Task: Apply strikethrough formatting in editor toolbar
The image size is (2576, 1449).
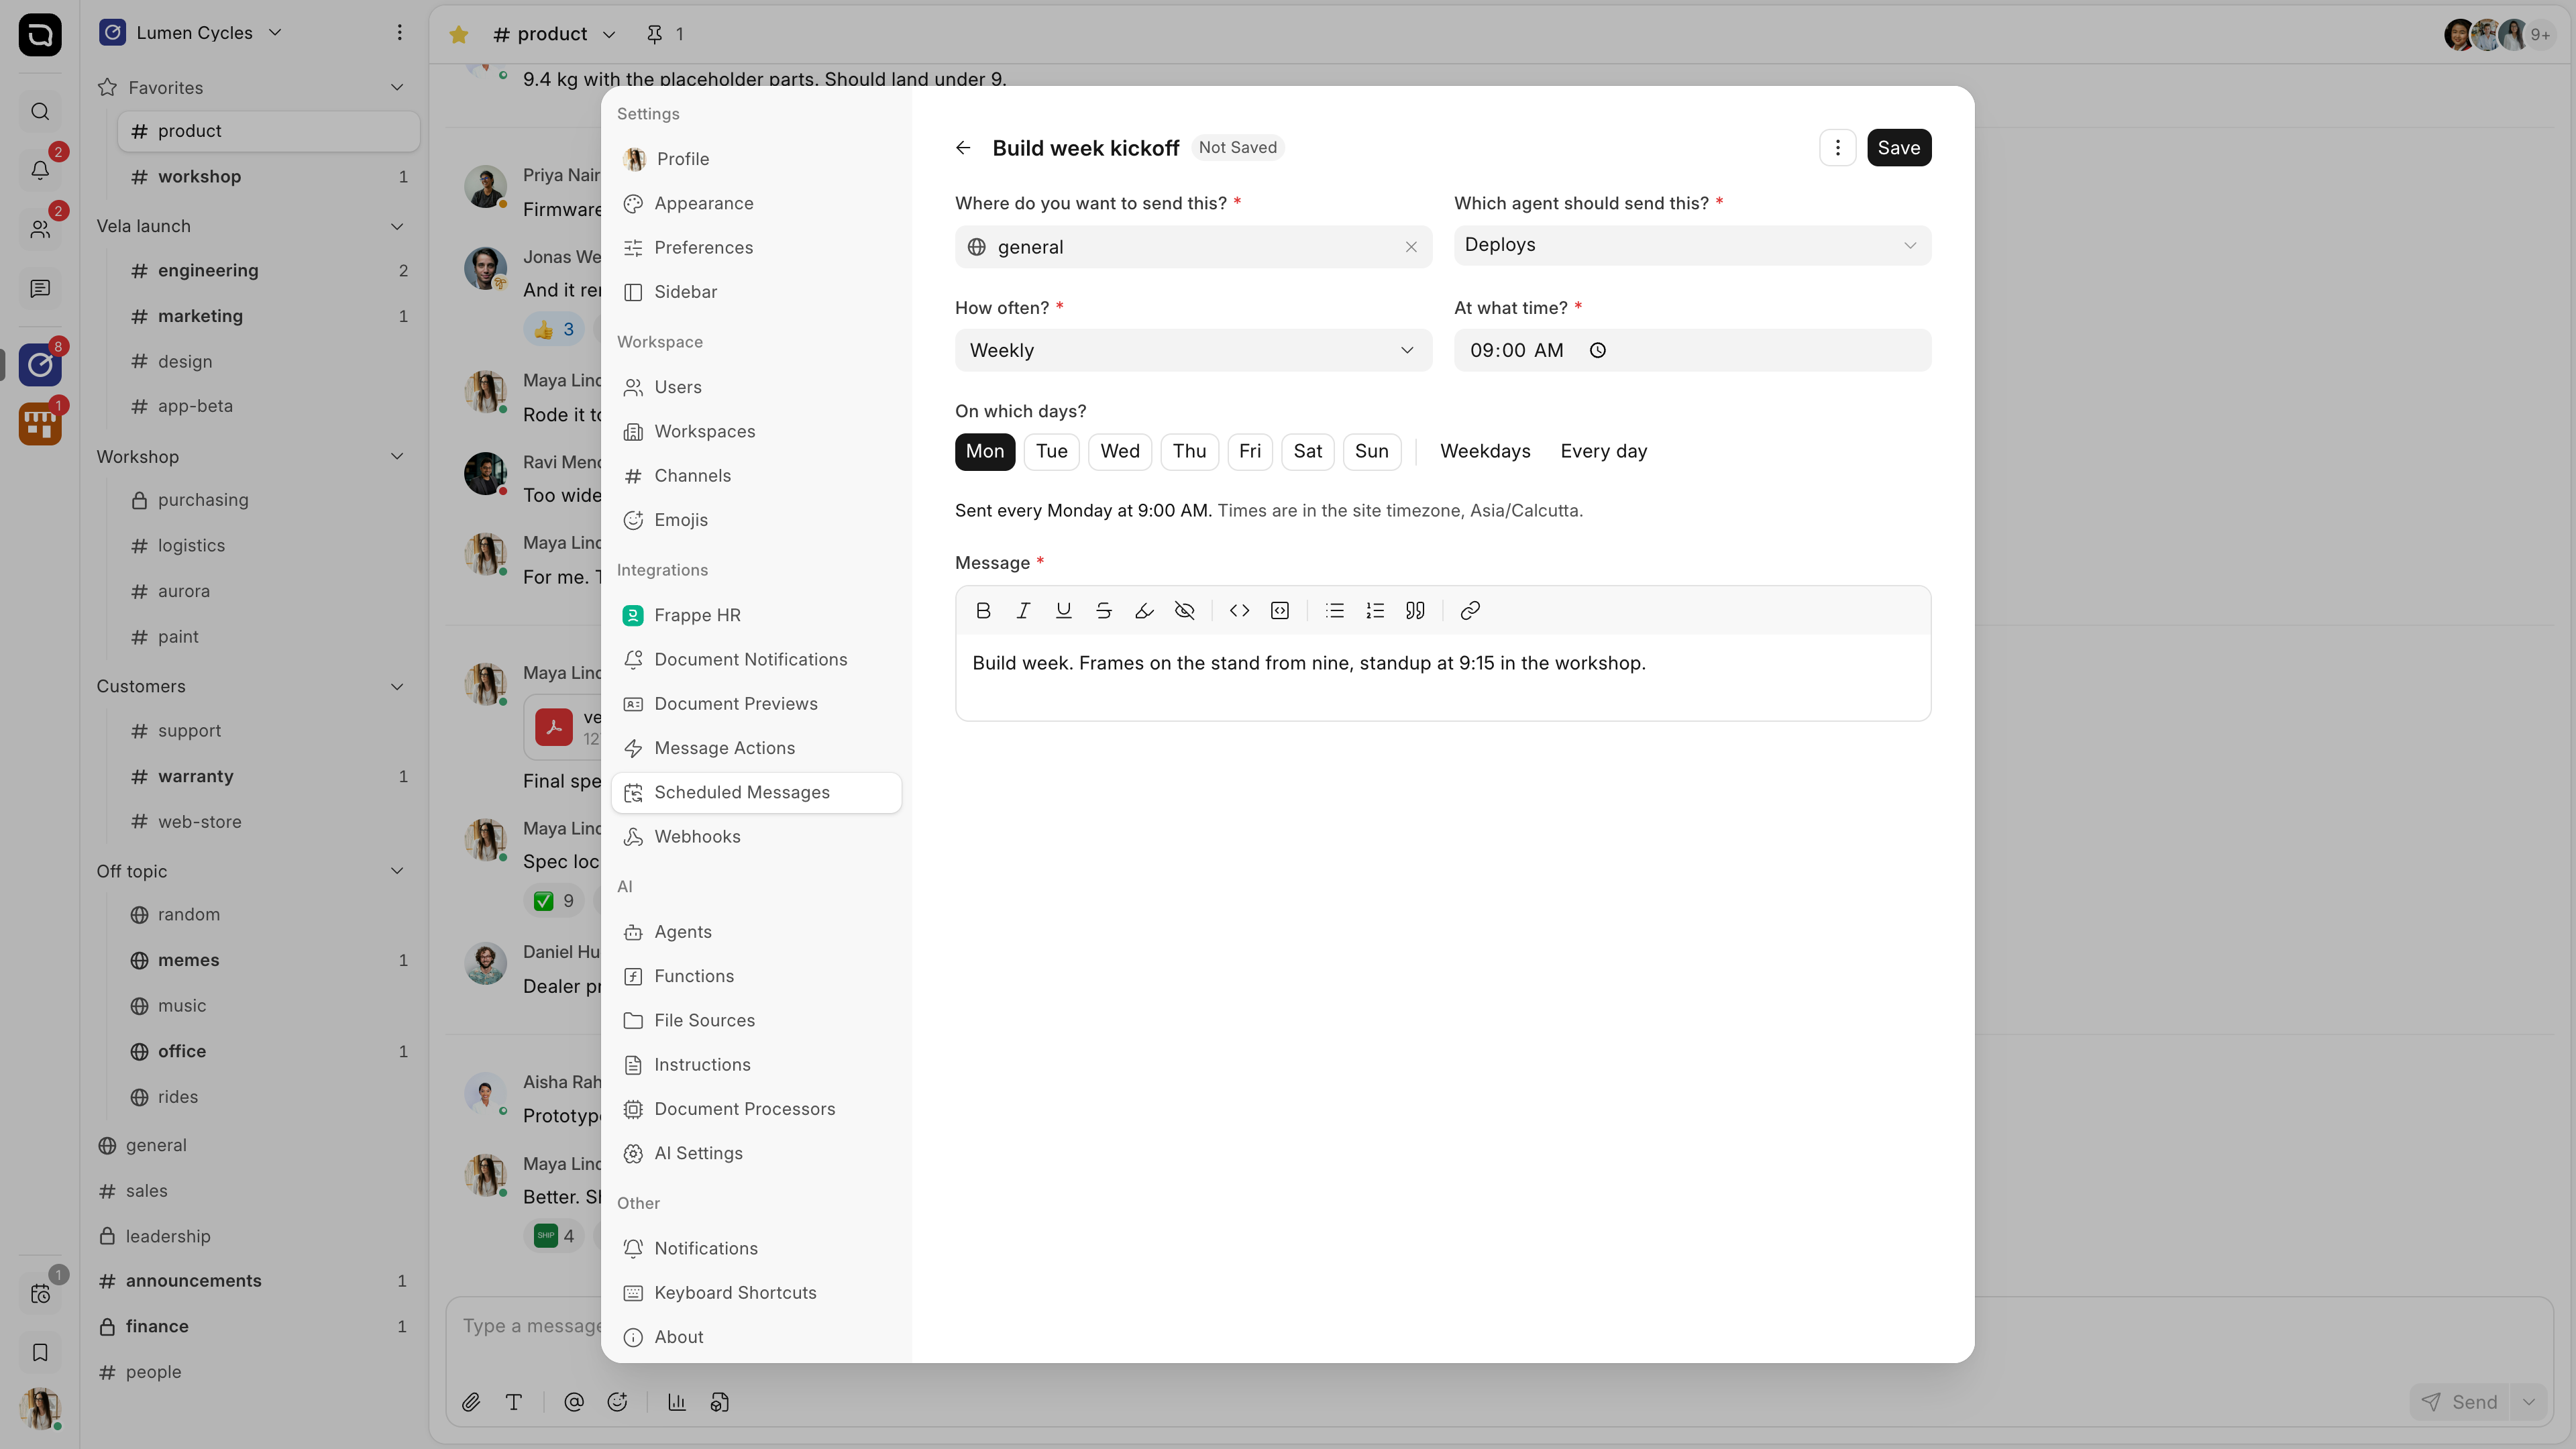Action: [1103, 610]
